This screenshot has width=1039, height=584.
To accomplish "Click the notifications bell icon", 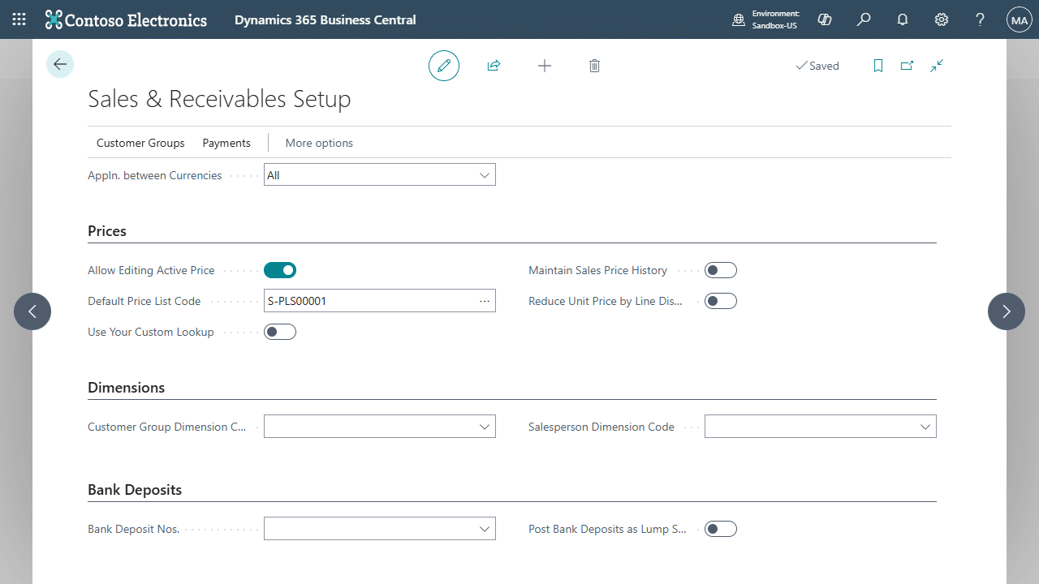I will (903, 19).
